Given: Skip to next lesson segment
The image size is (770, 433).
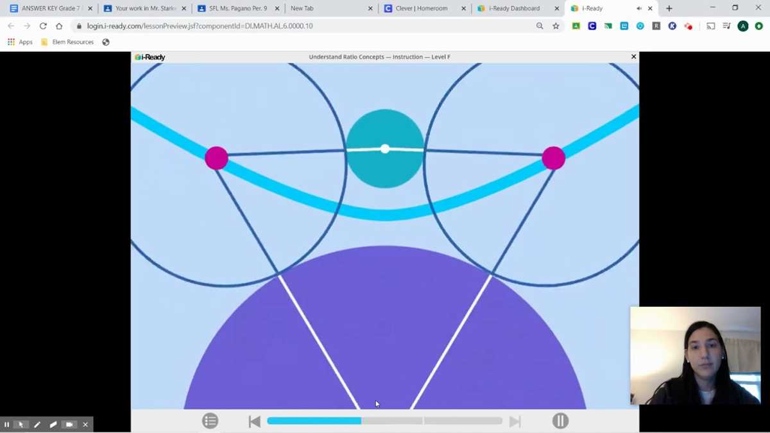Looking at the screenshot, I should point(515,421).
